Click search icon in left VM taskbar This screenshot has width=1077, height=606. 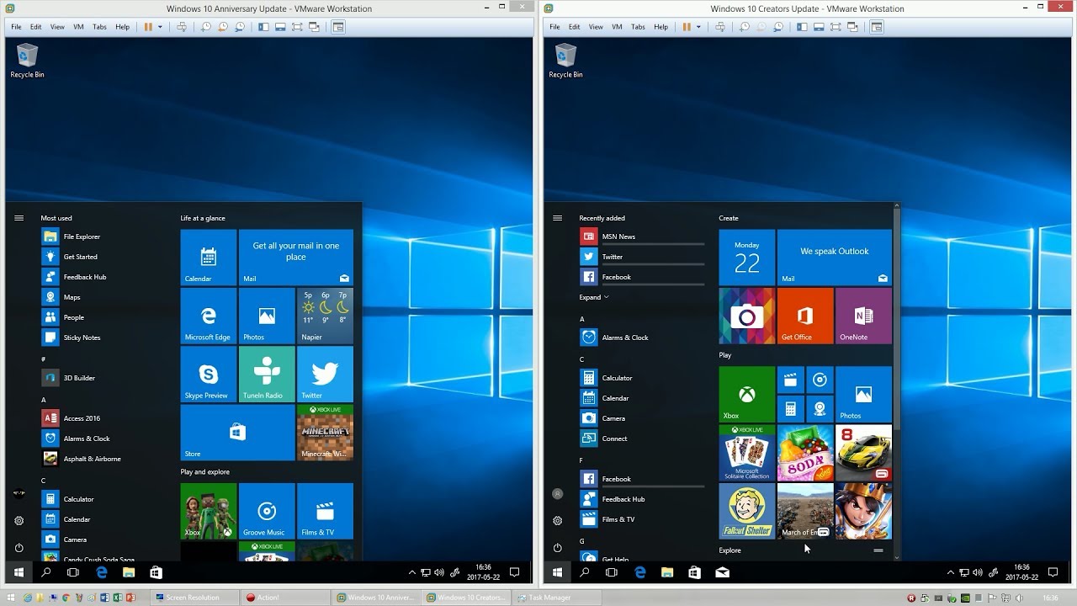pyautogui.click(x=46, y=572)
